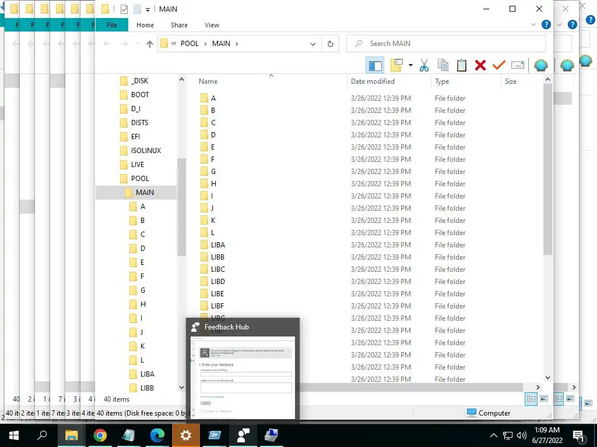Screen dimensions: 597x447
Task: Open recent locations dropdown arrow
Action: 138,44
